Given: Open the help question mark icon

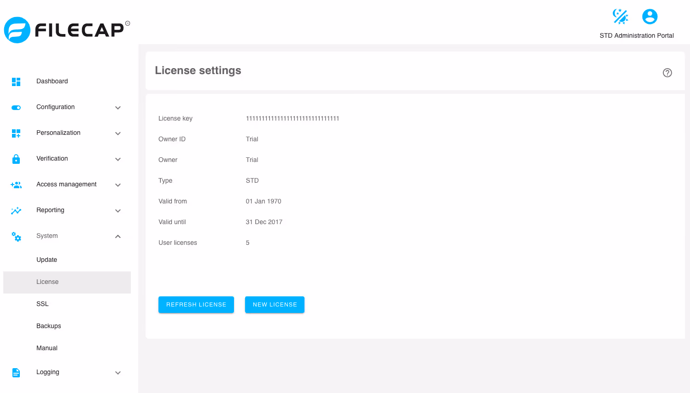Looking at the screenshot, I should pyautogui.click(x=667, y=73).
